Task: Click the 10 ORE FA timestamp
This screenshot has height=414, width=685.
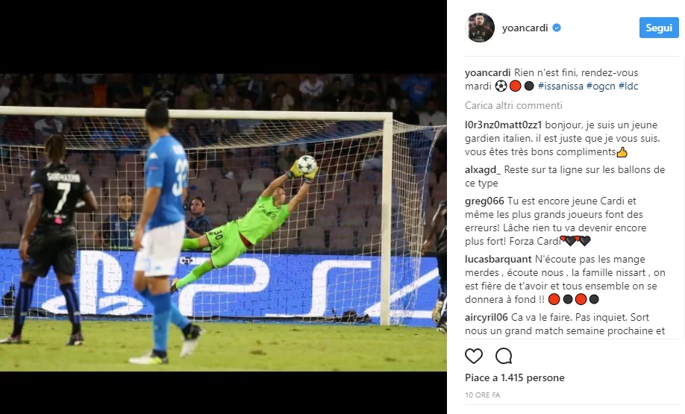Action: [482, 395]
